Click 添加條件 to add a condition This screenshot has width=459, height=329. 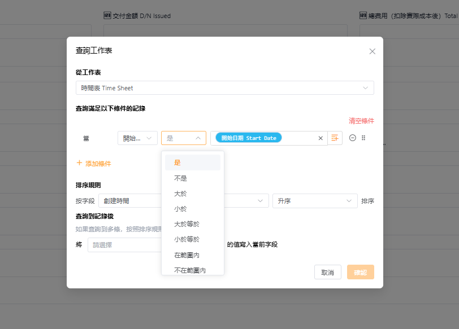(94, 164)
